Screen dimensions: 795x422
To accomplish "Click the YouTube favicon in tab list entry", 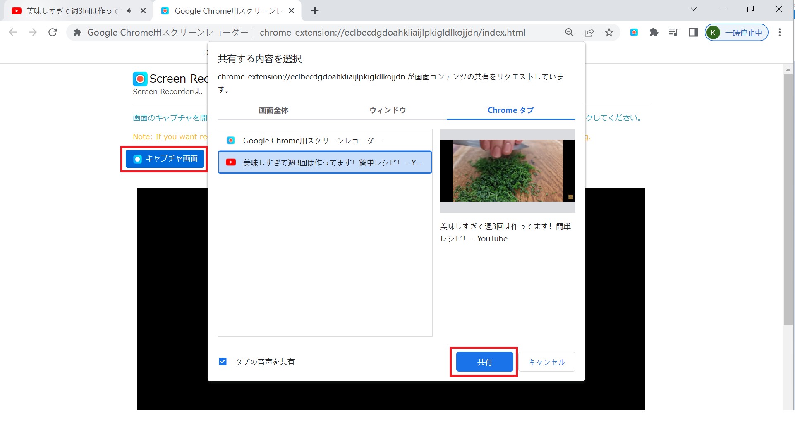I will click(x=231, y=162).
